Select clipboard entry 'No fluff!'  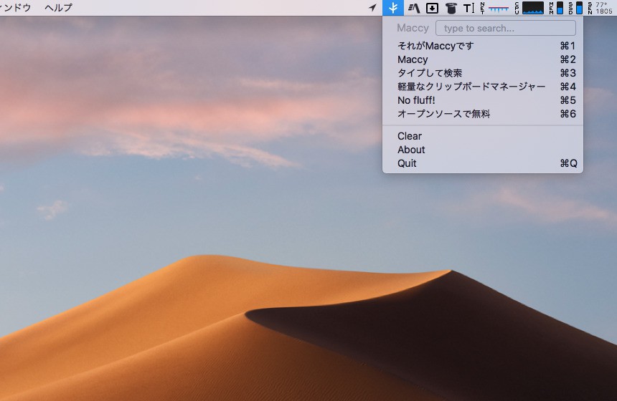(x=483, y=100)
